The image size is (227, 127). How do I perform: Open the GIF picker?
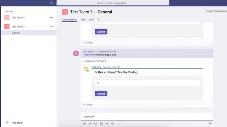[101, 123]
